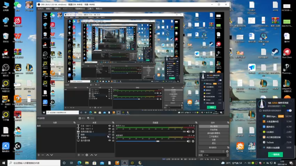
Task: Toggle the lock on 文本 (GDI+) 6 source
Action: [x=113, y=129]
